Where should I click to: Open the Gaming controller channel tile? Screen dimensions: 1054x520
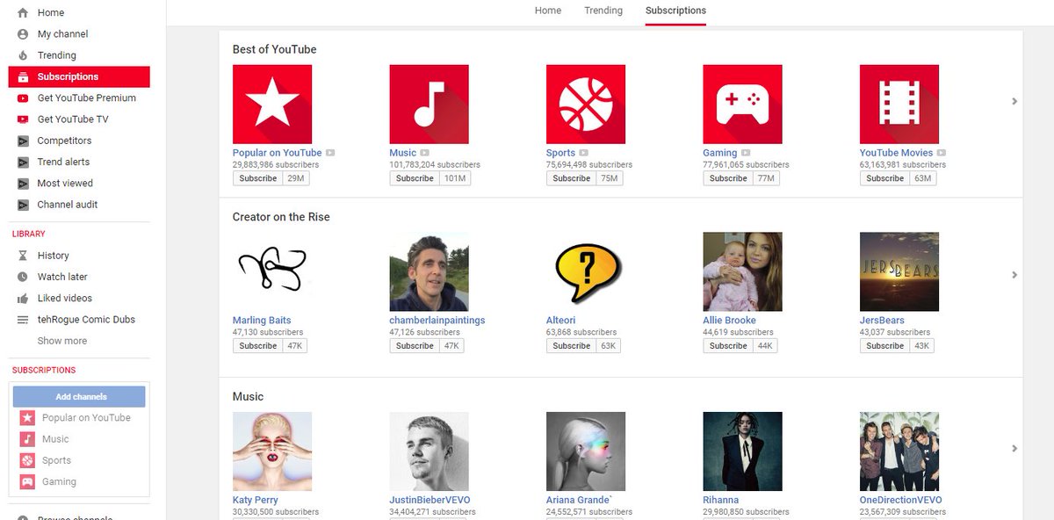(x=742, y=105)
